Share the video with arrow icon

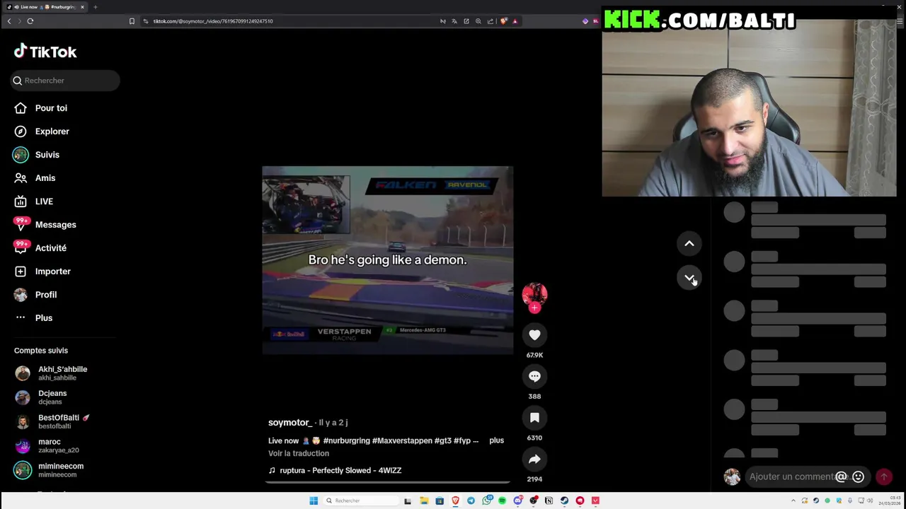pos(534,460)
